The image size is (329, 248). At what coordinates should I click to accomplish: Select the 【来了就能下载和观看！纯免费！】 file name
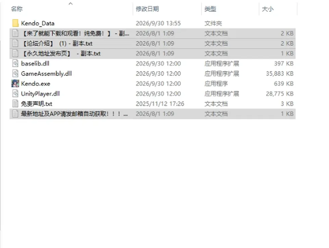click(75, 33)
